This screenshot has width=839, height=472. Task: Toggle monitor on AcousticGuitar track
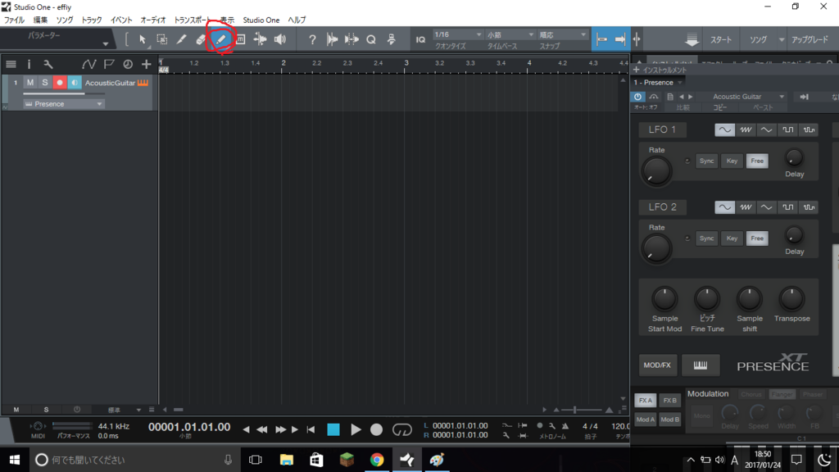point(75,83)
